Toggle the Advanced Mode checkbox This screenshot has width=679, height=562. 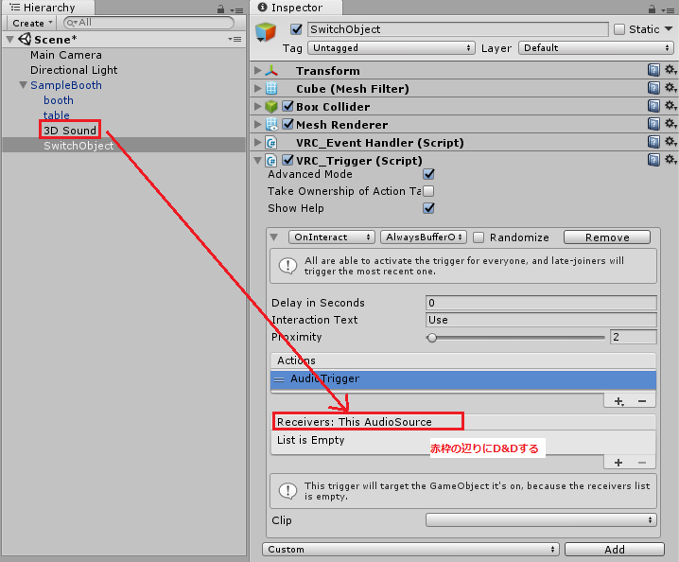[x=429, y=174]
